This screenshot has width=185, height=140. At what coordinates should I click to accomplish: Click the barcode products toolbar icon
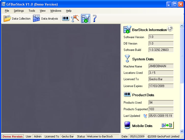click(65, 18)
